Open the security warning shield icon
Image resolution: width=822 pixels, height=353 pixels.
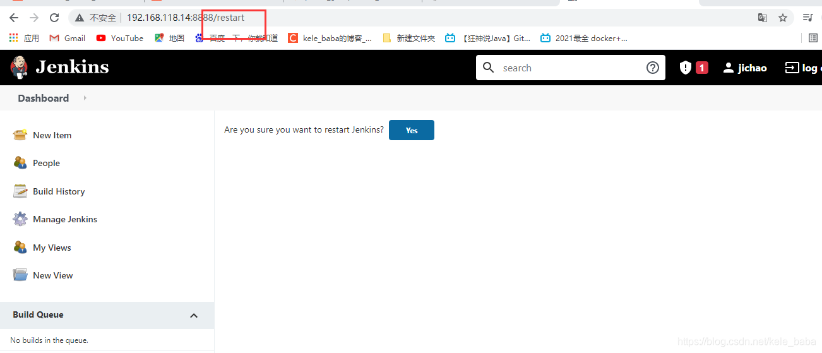[x=686, y=68]
